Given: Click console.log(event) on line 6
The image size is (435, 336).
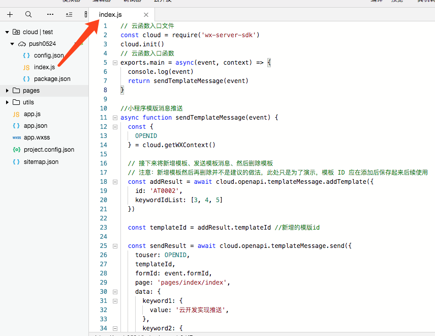Looking at the screenshot, I should tap(161, 72).
